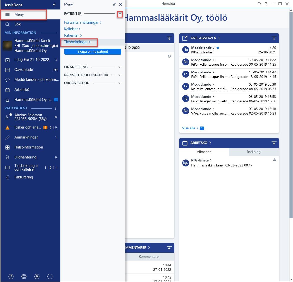Collapse the PATIENTER section
This screenshot has width=293, height=282.
120,14
